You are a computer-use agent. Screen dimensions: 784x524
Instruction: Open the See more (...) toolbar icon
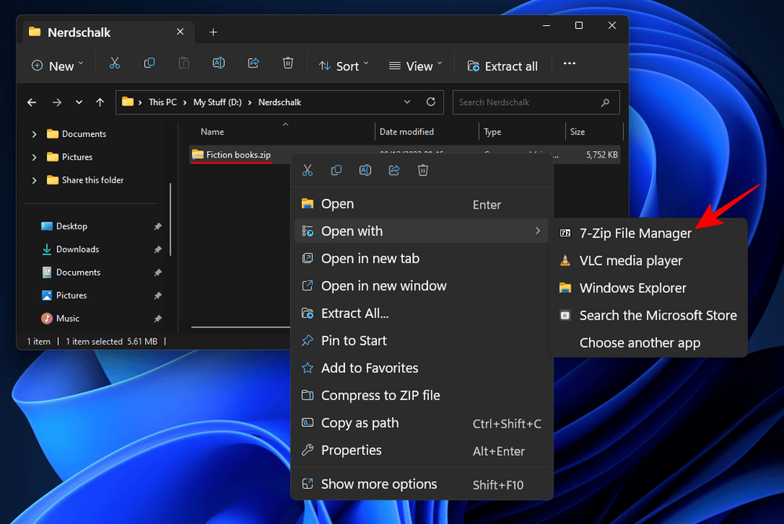click(x=569, y=63)
